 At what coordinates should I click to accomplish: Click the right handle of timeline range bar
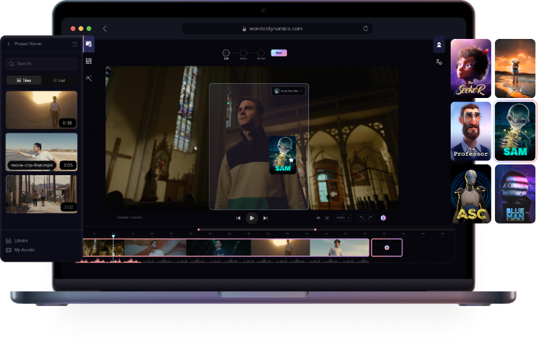pyautogui.click(x=315, y=230)
